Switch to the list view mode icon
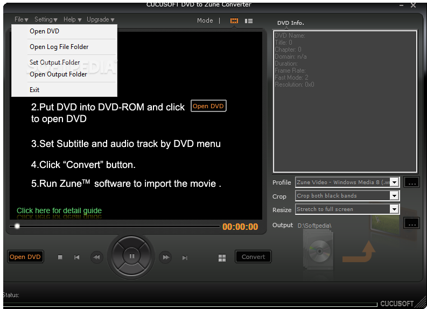 click(x=248, y=21)
